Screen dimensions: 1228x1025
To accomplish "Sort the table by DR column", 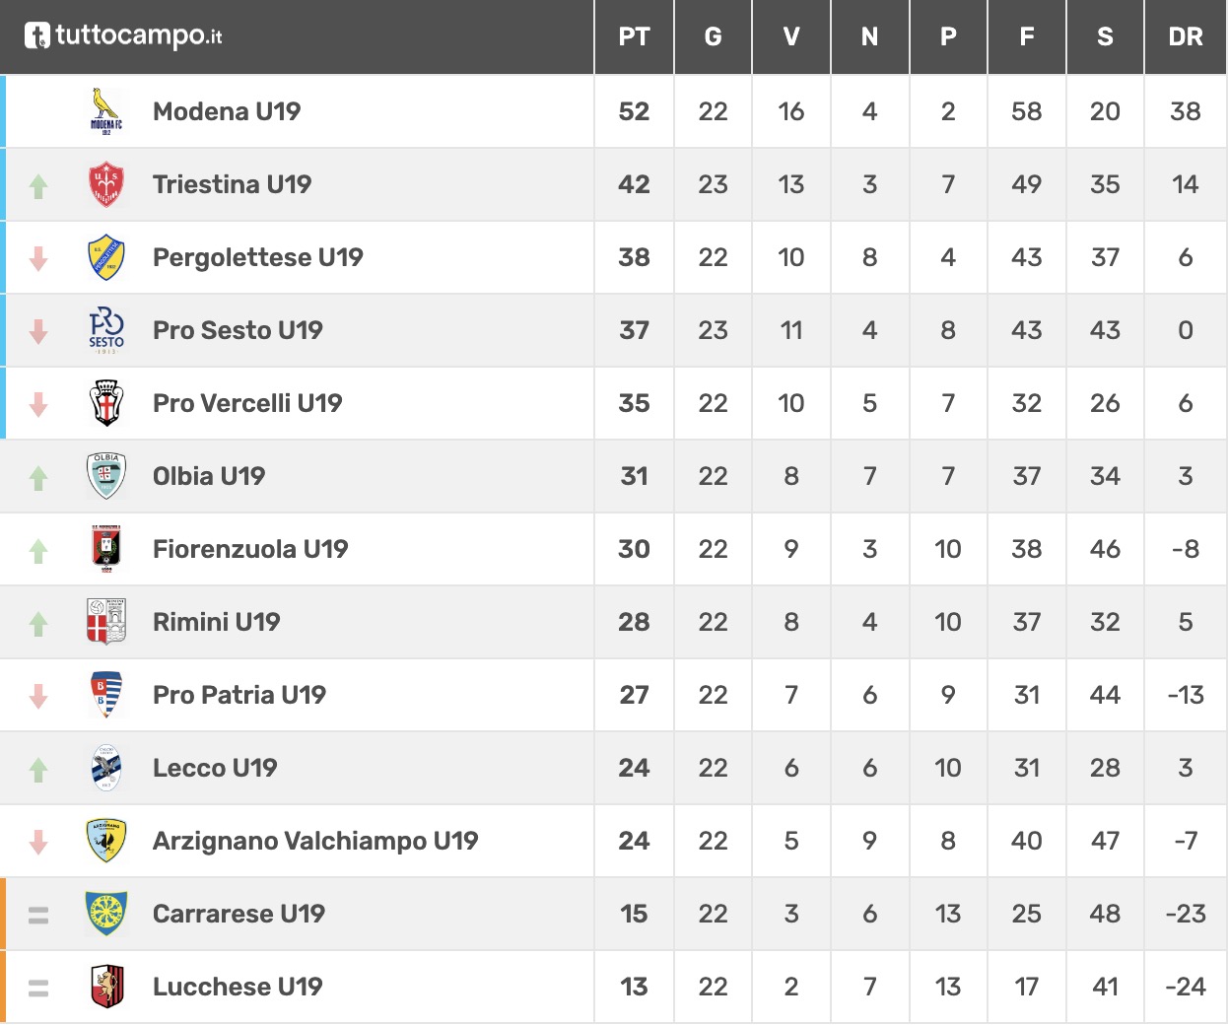I will coord(1185,36).
